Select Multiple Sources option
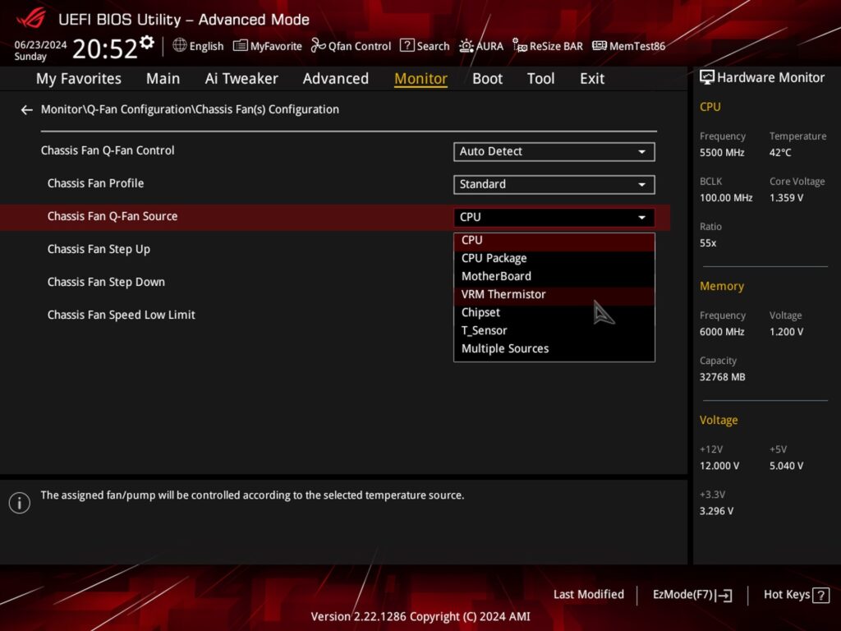This screenshot has width=841, height=631. click(554, 348)
